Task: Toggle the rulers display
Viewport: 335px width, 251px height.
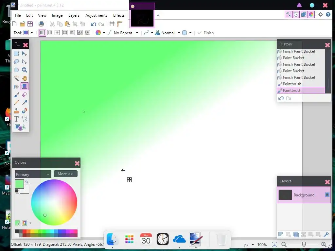Action: point(120,24)
